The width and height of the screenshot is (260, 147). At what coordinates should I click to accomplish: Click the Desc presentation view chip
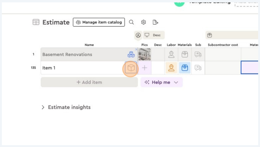pyautogui.click(x=154, y=35)
